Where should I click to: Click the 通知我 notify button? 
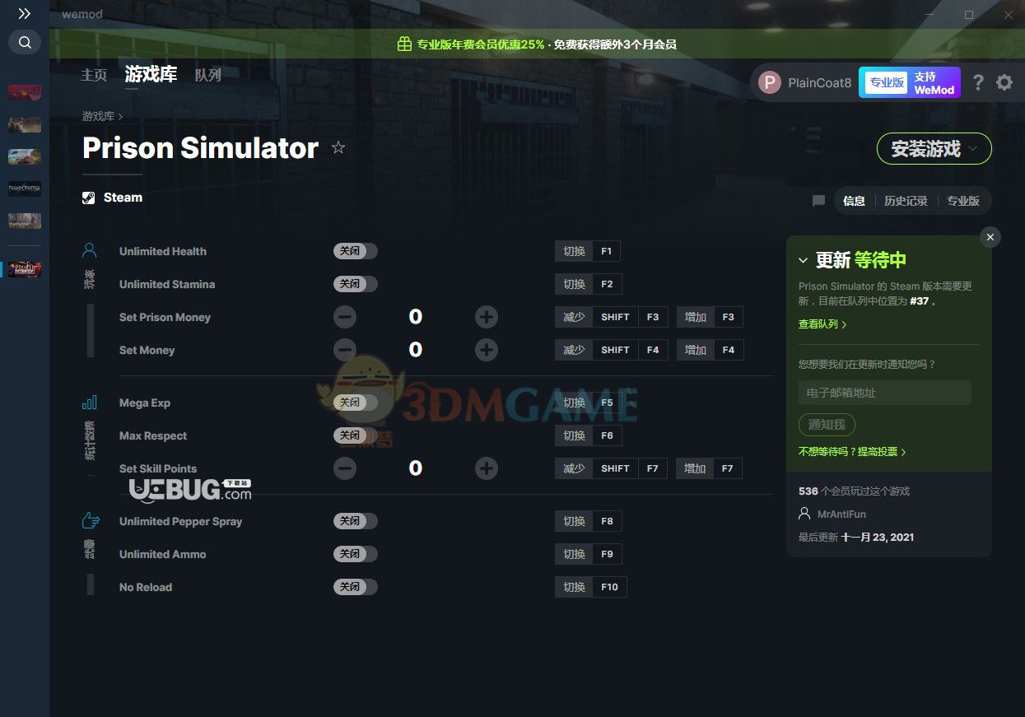tap(827, 425)
